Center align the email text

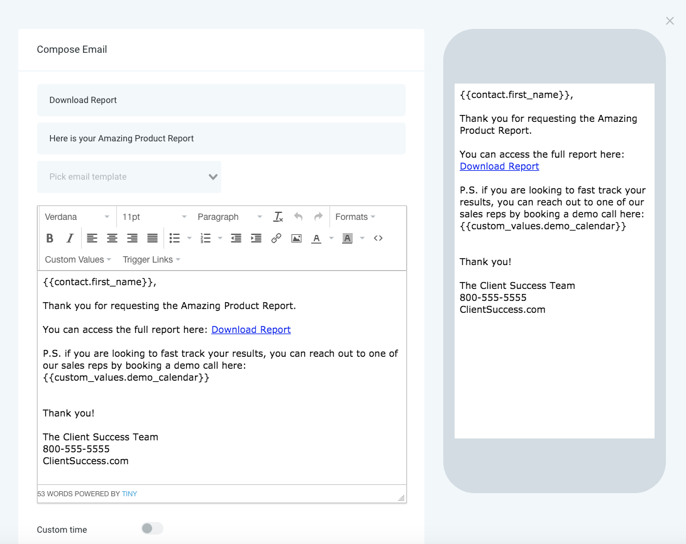[112, 238]
